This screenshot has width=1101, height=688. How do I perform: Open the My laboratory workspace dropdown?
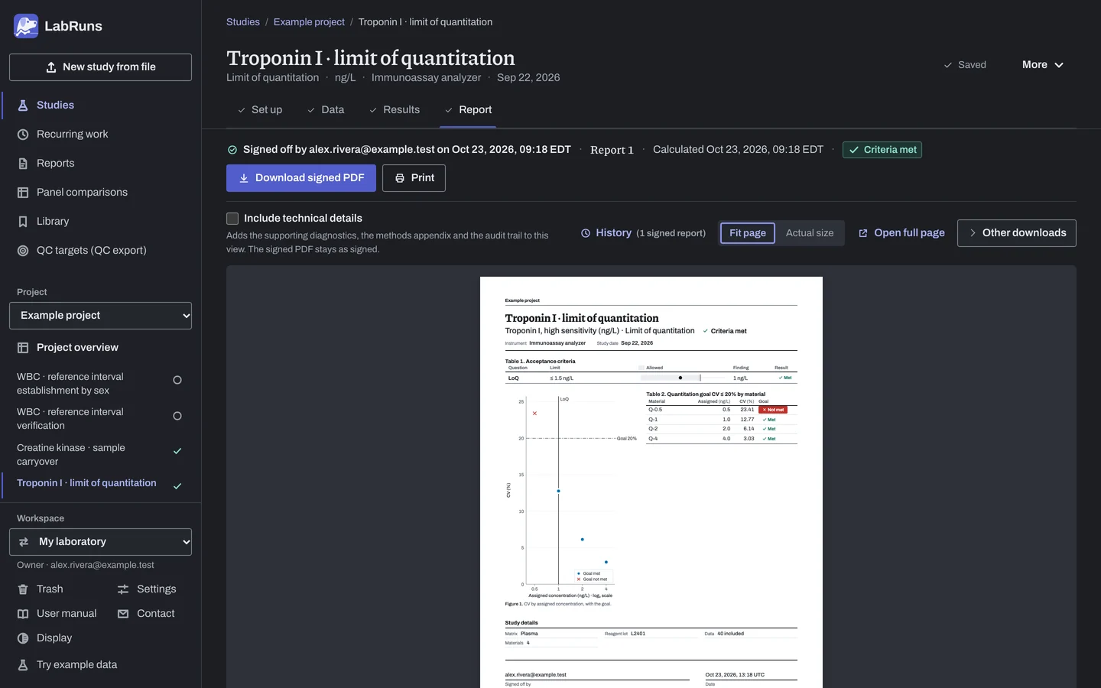(x=100, y=542)
